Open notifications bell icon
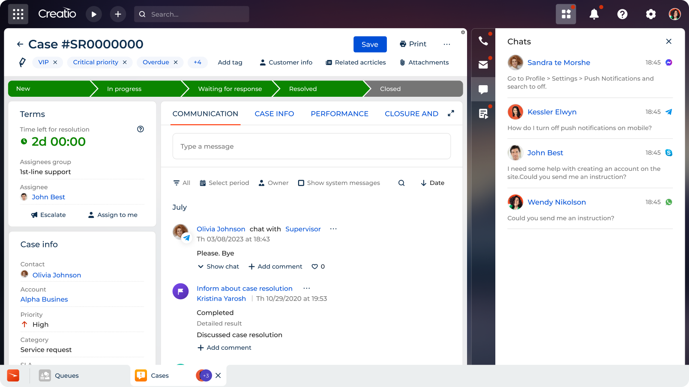Screen dimensions: 689x387 pos(594,14)
